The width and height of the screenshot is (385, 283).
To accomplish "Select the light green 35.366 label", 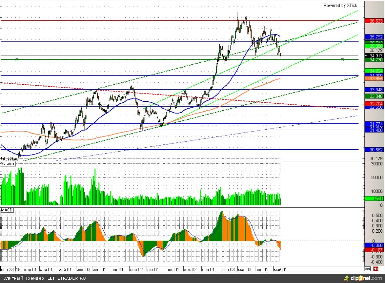I will (x=374, y=46).
